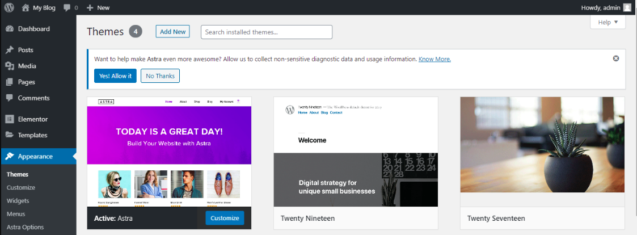The height and width of the screenshot is (235, 637).
Task: Click the Elementor icon in sidebar
Action: 10,119
